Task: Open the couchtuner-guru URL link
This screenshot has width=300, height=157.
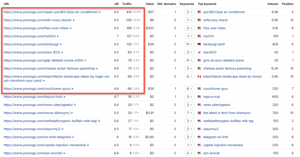Action: 37,89
